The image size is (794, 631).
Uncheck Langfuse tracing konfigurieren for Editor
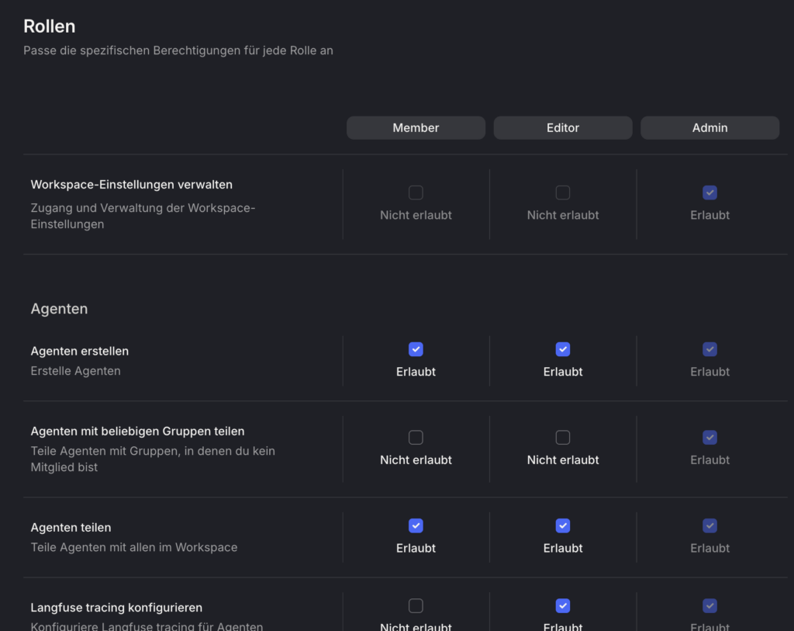pyautogui.click(x=563, y=605)
